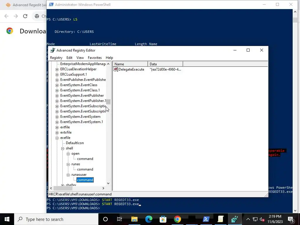The height and width of the screenshot is (225, 300).
Task: Collapse the runas key
Action: [x=68, y=164]
